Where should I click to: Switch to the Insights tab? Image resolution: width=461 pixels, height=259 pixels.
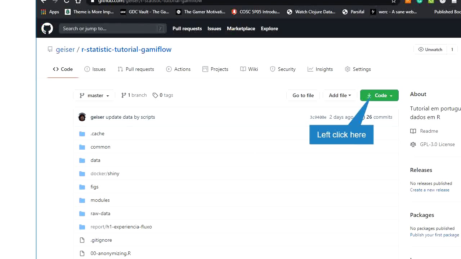(320, 69)
